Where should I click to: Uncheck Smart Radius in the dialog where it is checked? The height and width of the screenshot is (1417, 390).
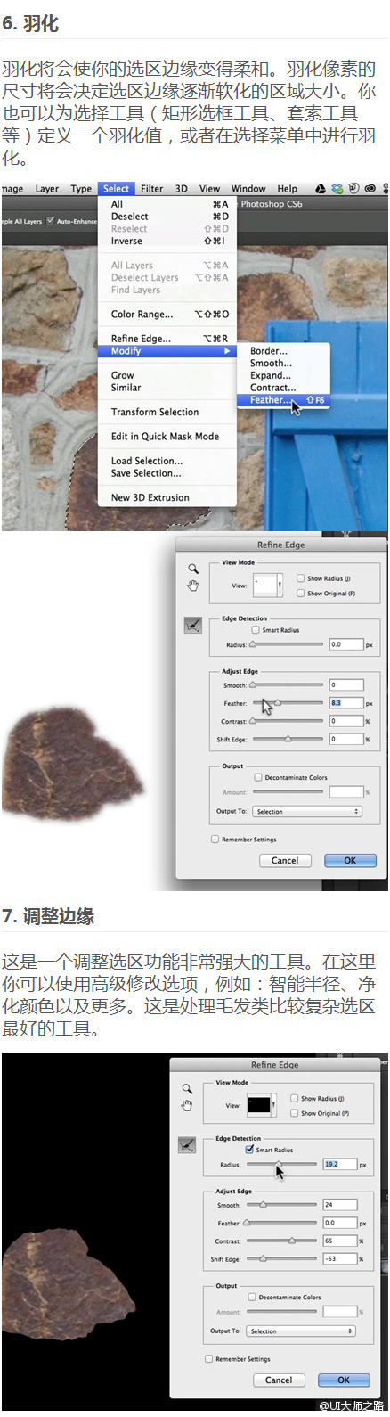249,1150
